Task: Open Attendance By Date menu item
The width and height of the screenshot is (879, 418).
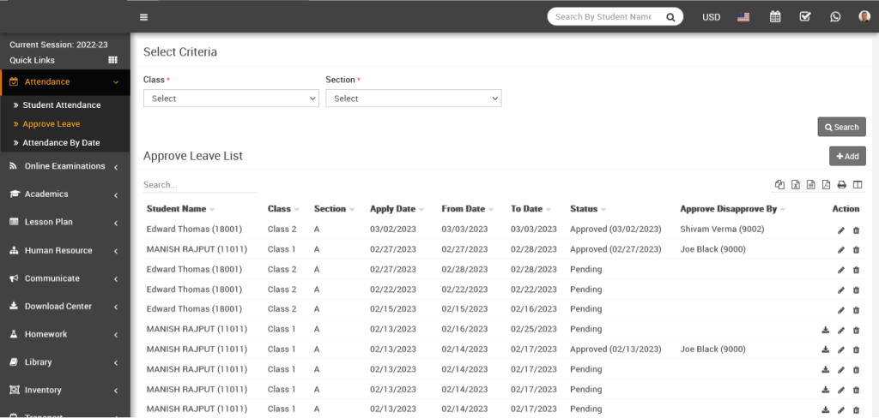Action: click(x=61, y=143)
